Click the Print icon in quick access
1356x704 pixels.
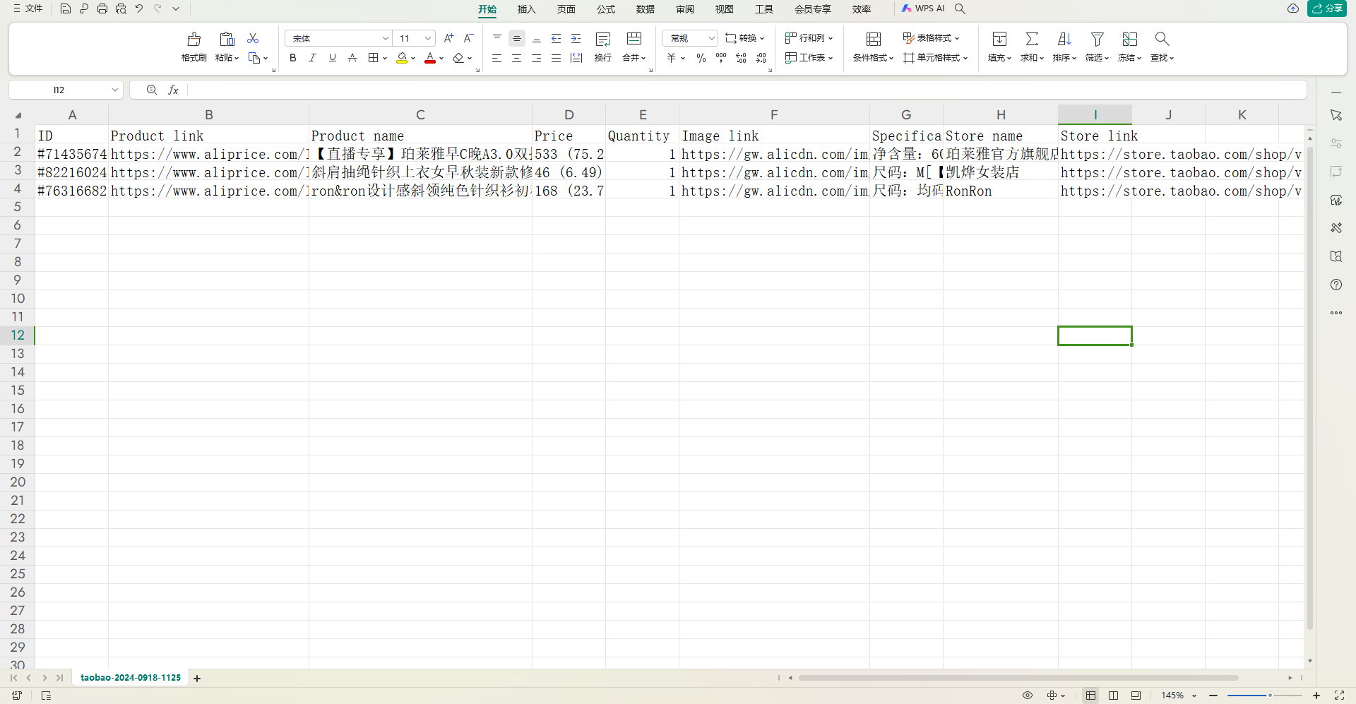102,8
